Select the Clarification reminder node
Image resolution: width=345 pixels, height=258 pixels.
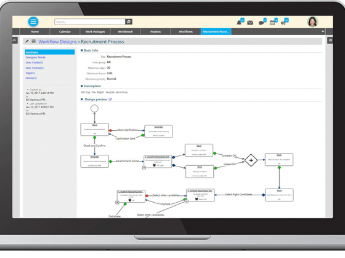pyautogui.click(x=158, y=131)
